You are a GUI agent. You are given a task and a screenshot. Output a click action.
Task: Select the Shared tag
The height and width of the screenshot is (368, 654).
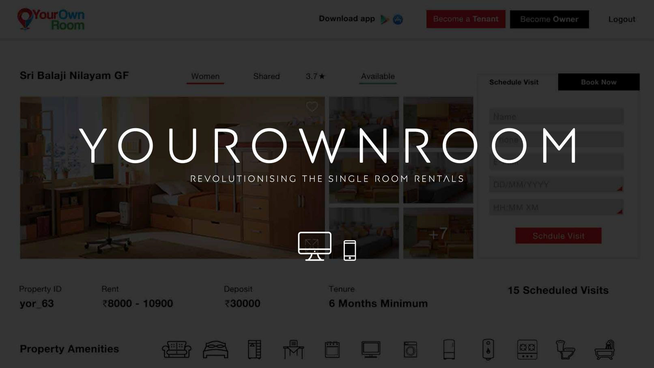point(267,76)
